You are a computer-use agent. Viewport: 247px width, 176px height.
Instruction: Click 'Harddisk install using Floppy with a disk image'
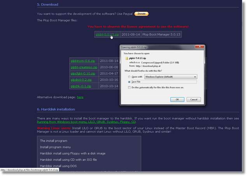tap(73, 153)
